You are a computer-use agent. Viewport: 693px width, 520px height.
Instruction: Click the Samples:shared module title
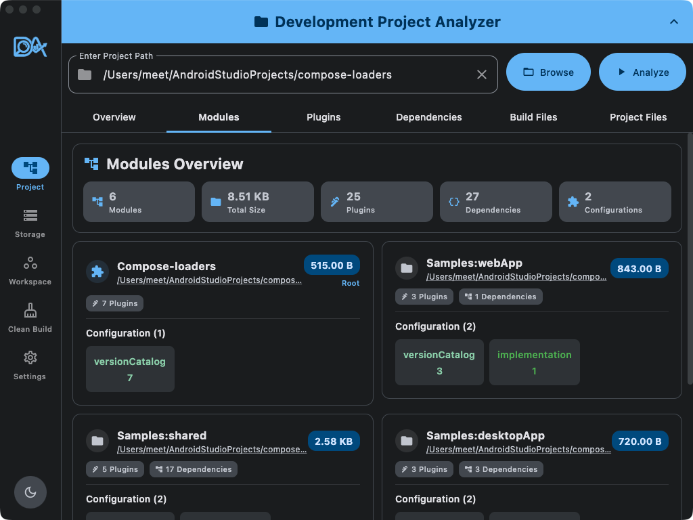[162, 435]
